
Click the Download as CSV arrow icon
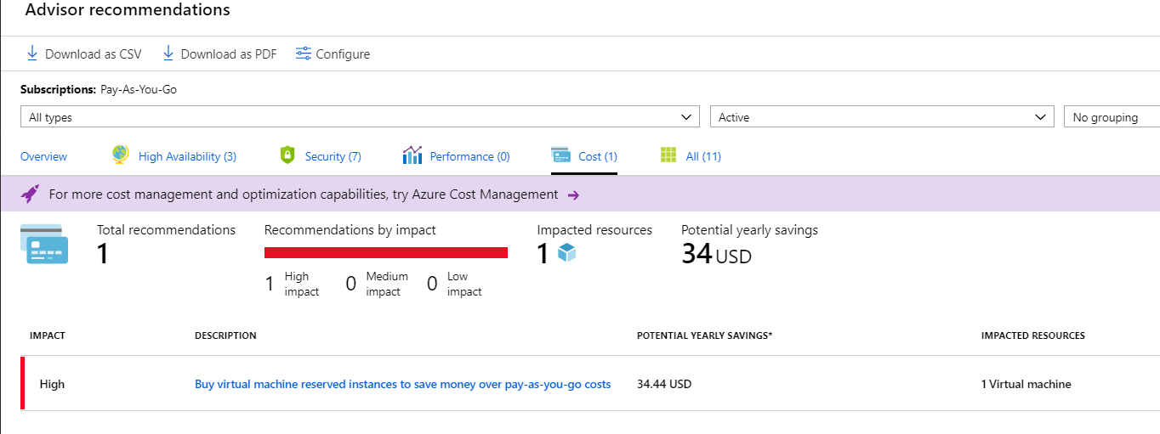(32, 54)
